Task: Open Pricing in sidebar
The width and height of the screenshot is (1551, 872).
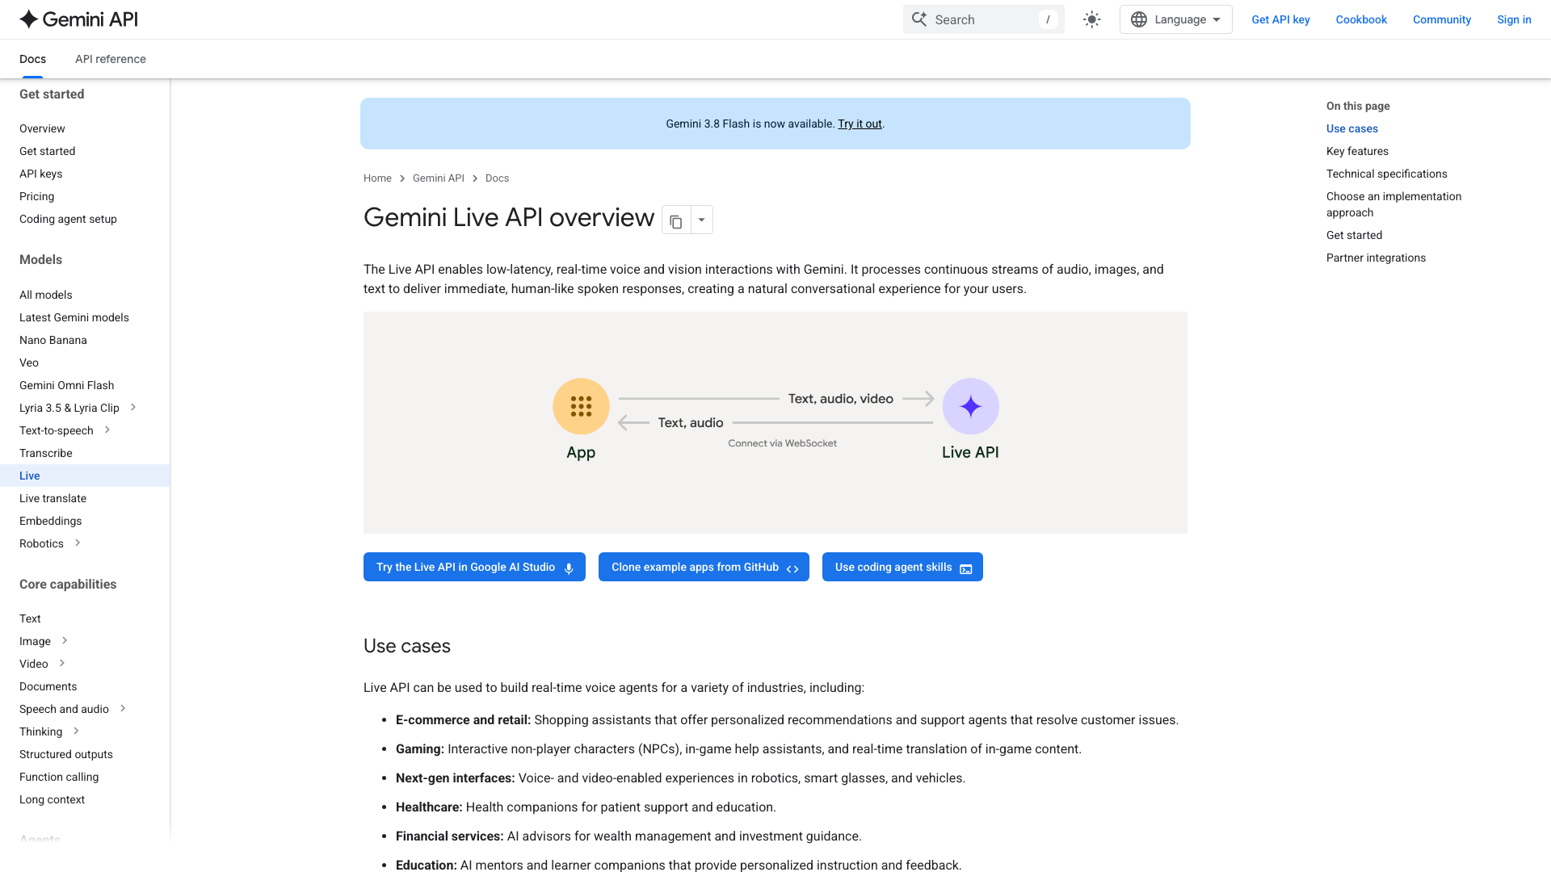Action: click(x=36, y=196)
